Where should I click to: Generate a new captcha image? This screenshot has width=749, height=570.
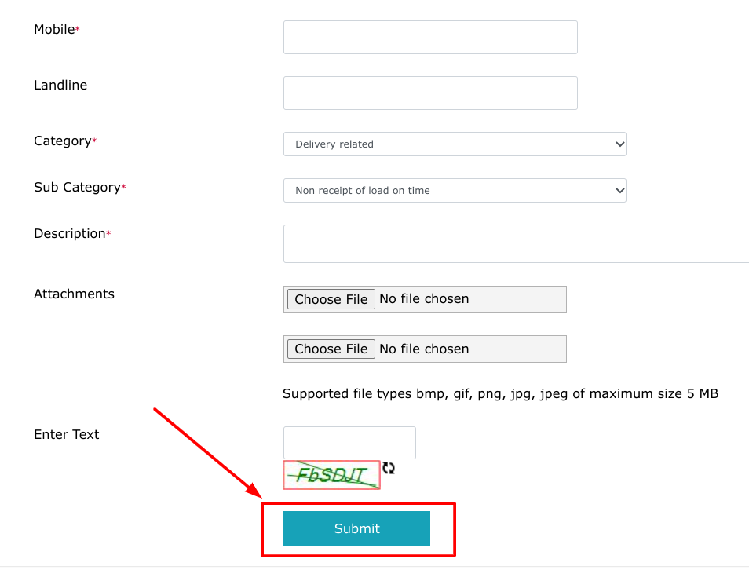pos(389,468)
